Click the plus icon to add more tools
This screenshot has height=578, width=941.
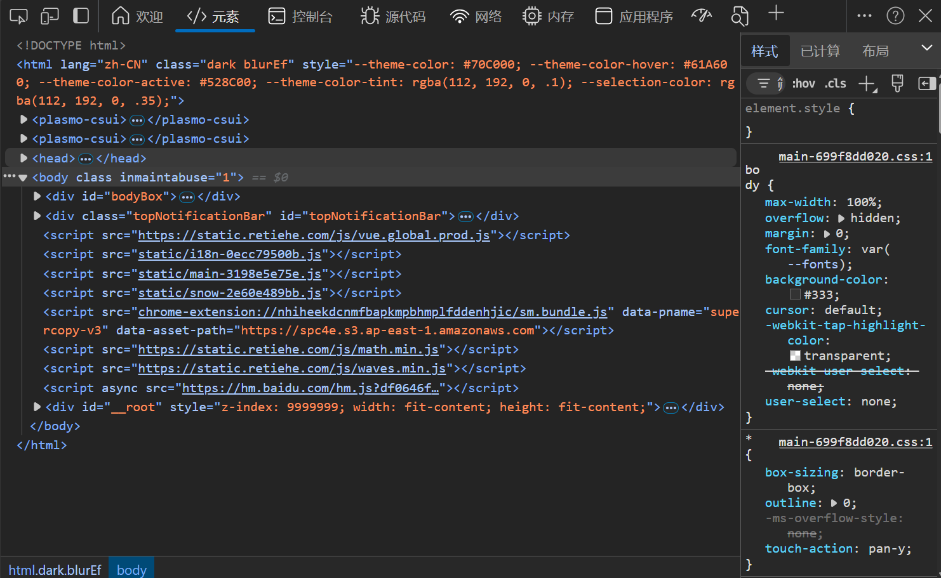coord(776,13)
